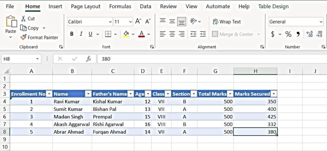Activate the Format Painter brush

pyautogui.click(x=39, y=38)
